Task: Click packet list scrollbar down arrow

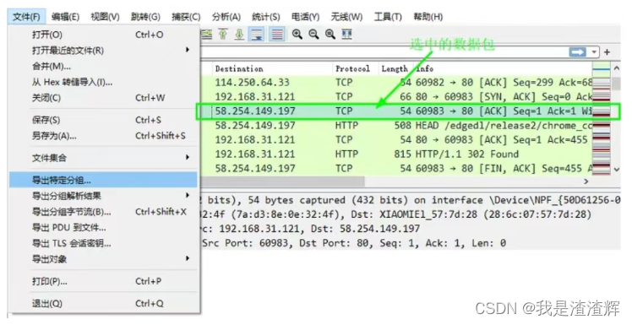Action: 616,170
